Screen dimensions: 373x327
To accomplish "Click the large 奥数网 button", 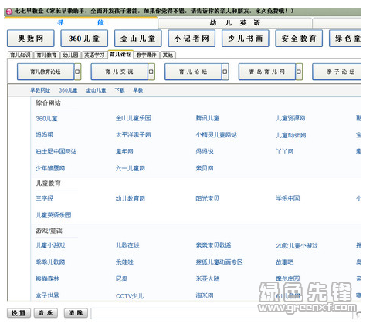I will click(x=31, y=39).
